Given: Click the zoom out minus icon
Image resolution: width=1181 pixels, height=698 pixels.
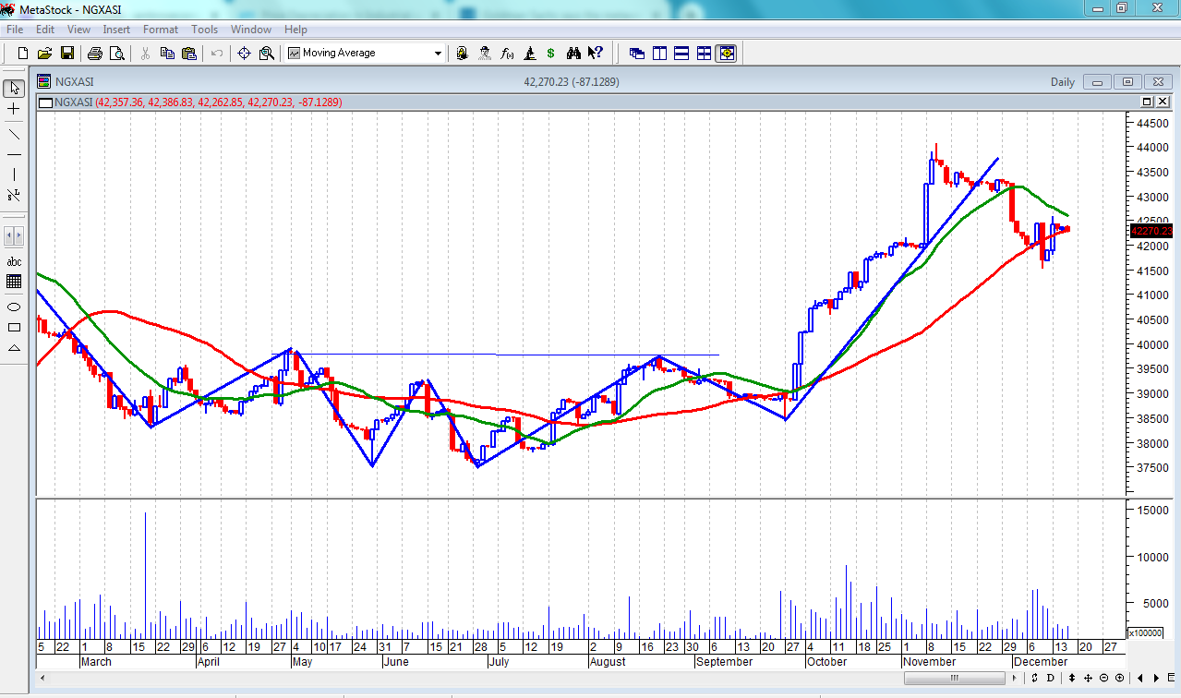Looking at the screenshot, I should pyautogui.click(x=1103, y=678).
